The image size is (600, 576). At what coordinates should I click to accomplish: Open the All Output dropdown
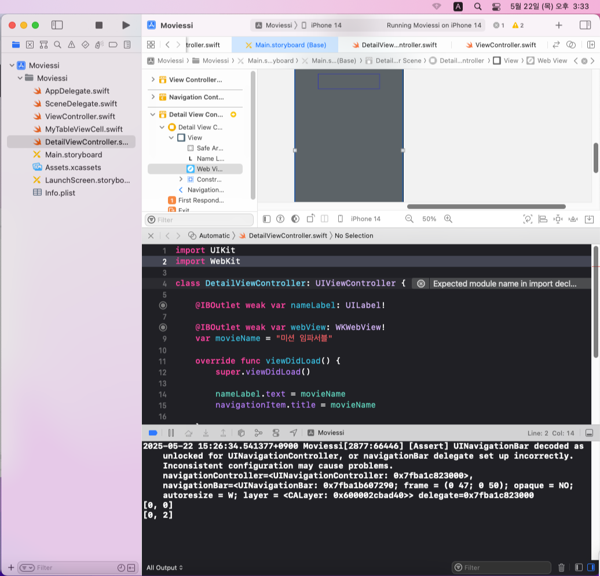[164, 567]
